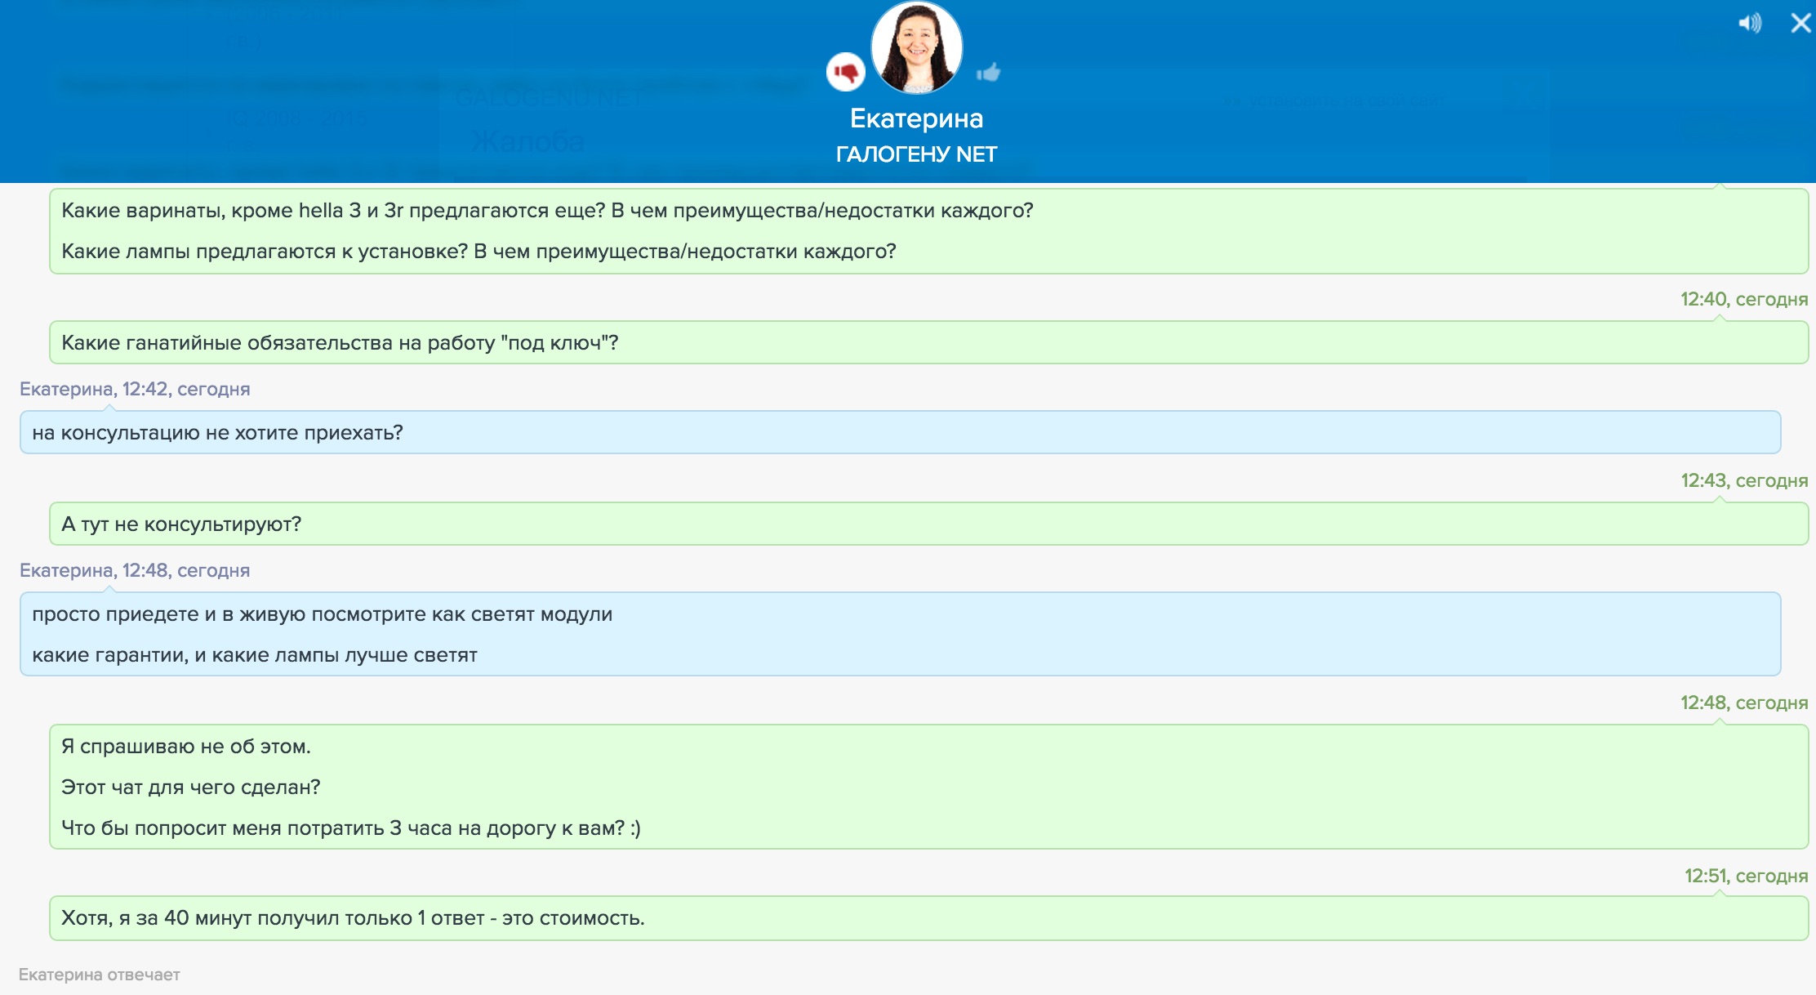The width and height of the screenshot is (1816, 995).
Task: Click the thumbs-up rating icon
Action: pos(988,73)
